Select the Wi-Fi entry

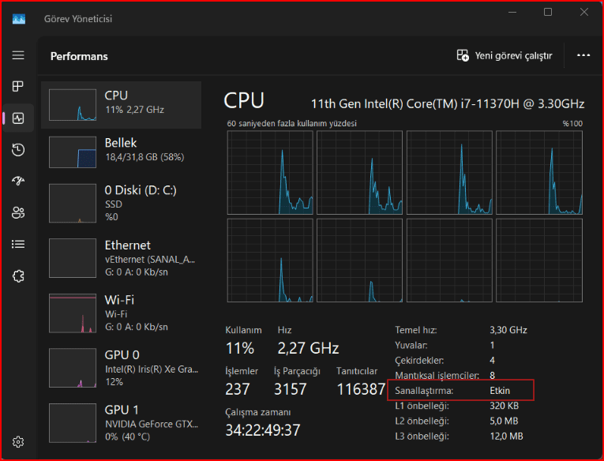[x=121, y=313]
